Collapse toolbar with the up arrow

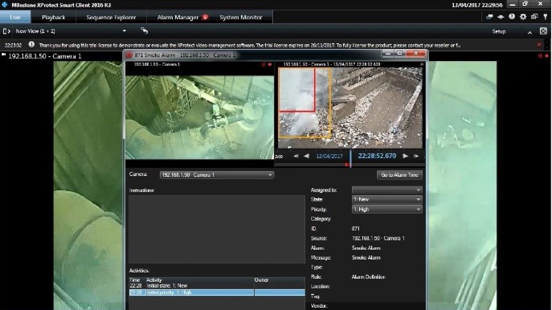(530, 32)
